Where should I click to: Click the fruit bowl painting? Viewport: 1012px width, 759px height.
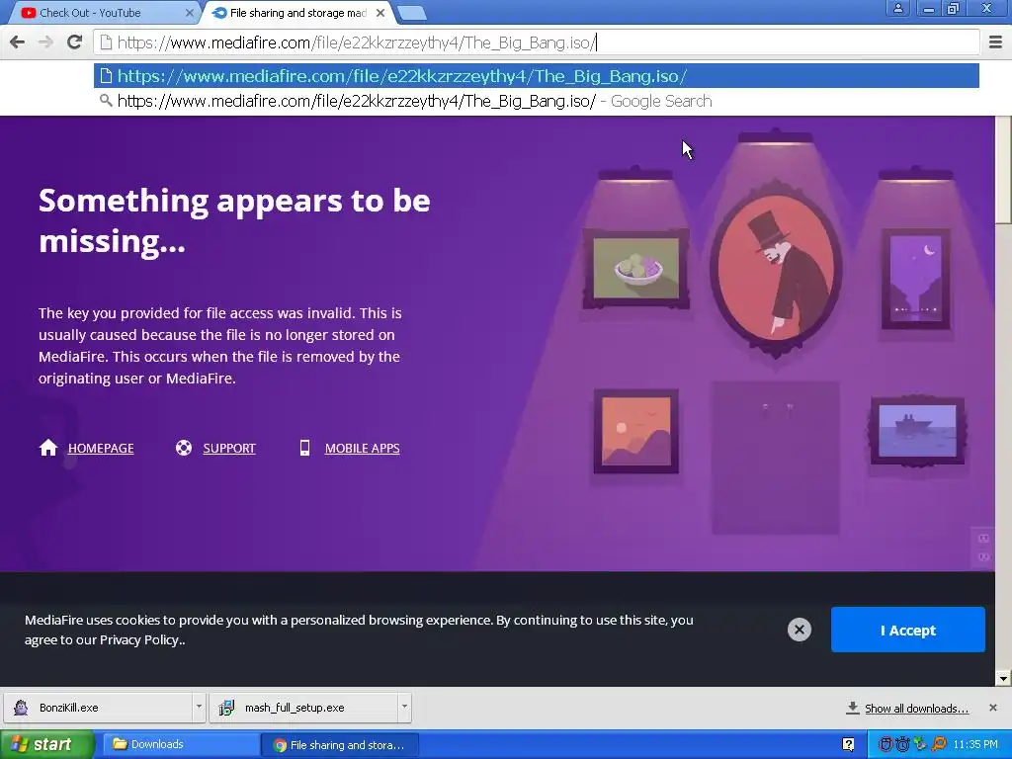(635, 269)
